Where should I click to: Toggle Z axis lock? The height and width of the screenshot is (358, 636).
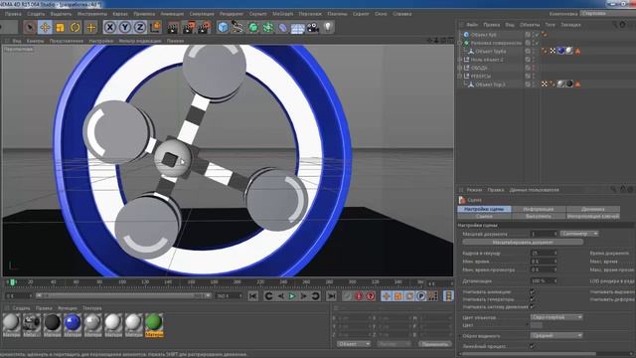point(140,27)
